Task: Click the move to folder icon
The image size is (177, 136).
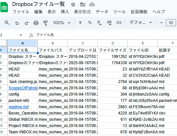Action: click(83, 5)
